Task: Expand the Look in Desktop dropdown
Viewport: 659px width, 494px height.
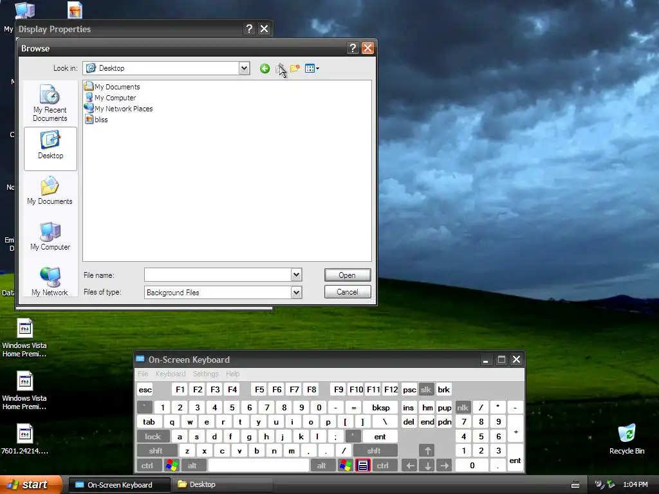Action: 244,68
